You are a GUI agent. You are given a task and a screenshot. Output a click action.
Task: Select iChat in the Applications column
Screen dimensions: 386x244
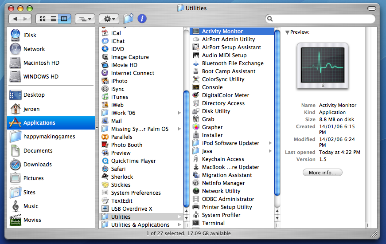click(x=141, y=41)
